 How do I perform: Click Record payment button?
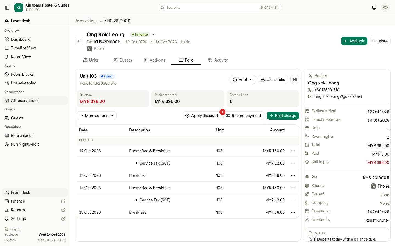[244, 116]
